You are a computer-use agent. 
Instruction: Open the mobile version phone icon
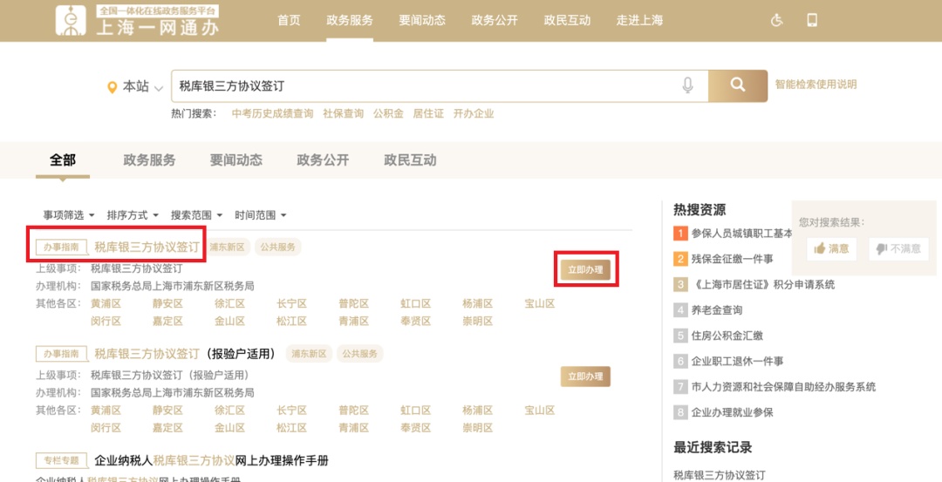[x=812, y=20]
